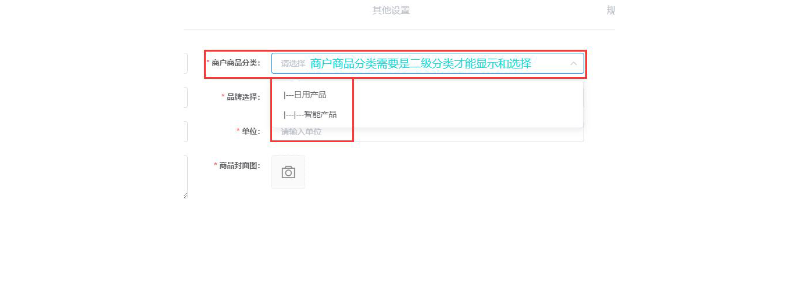Viewport: 805px width, 286px height.
Task: Focus cut-off input left of 单位
Action: (185, 132)
